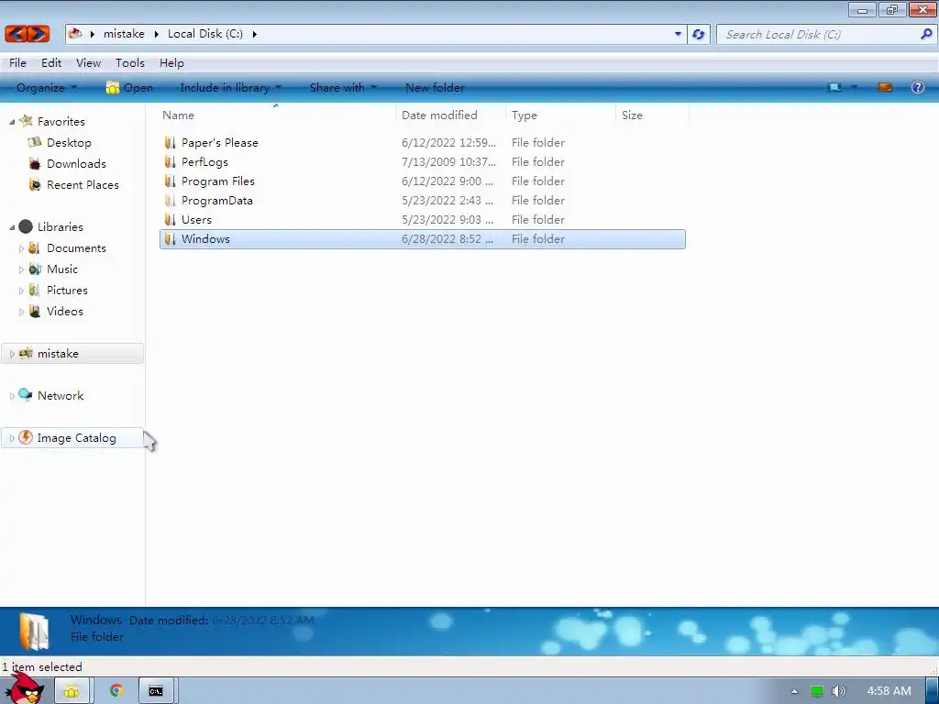Click the green network tray icon
This screenshot has width=939, height=704.
pyautogui.click(x=817, y=691)
